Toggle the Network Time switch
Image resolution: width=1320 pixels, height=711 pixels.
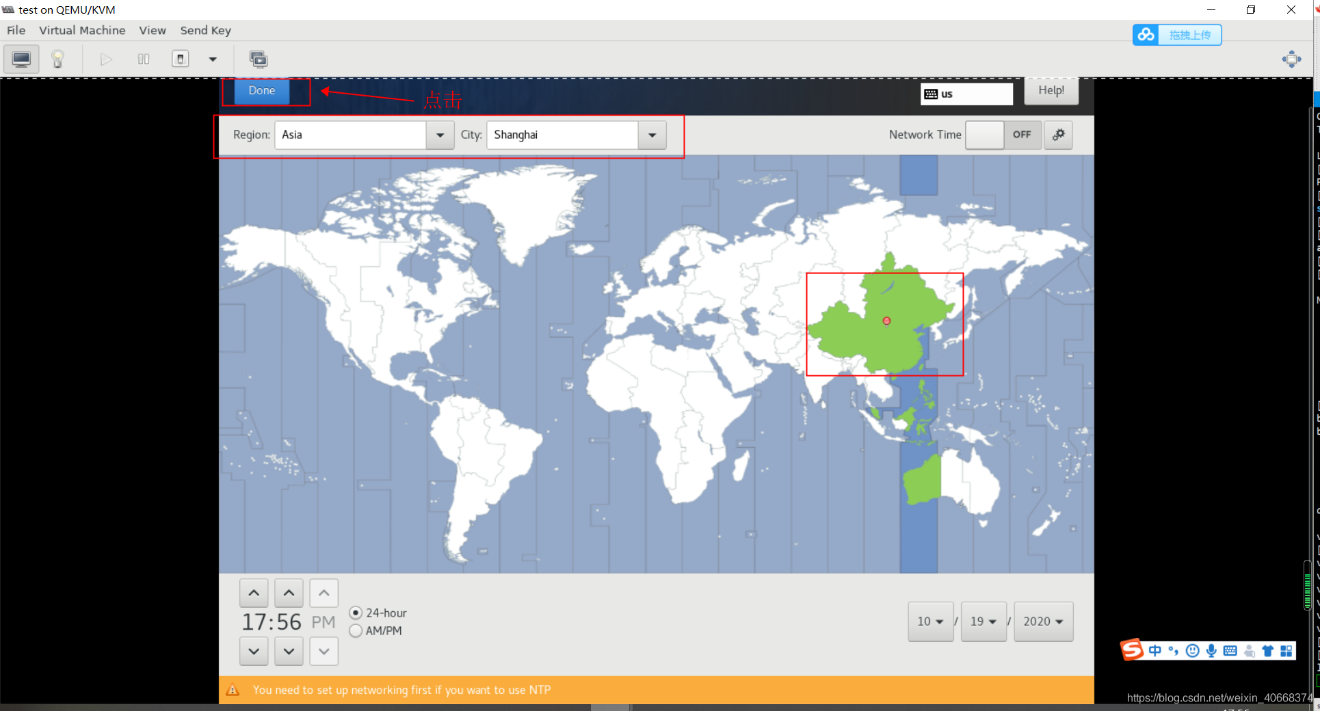point(1003,135)
